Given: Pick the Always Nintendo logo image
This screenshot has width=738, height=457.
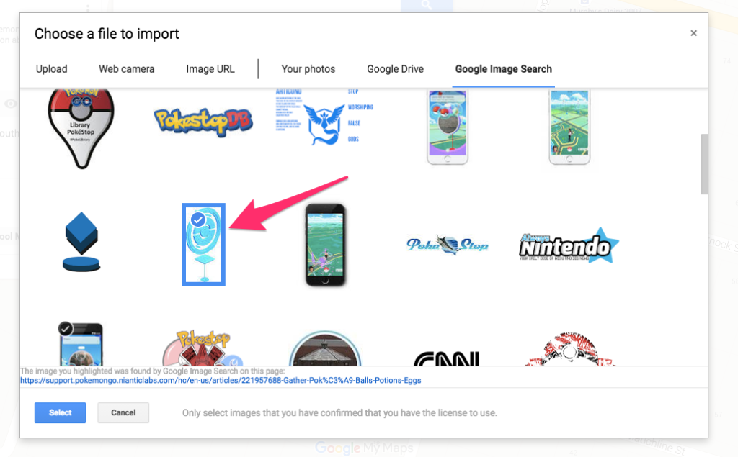Looking at the screenshot, I should tap(569, 245).
